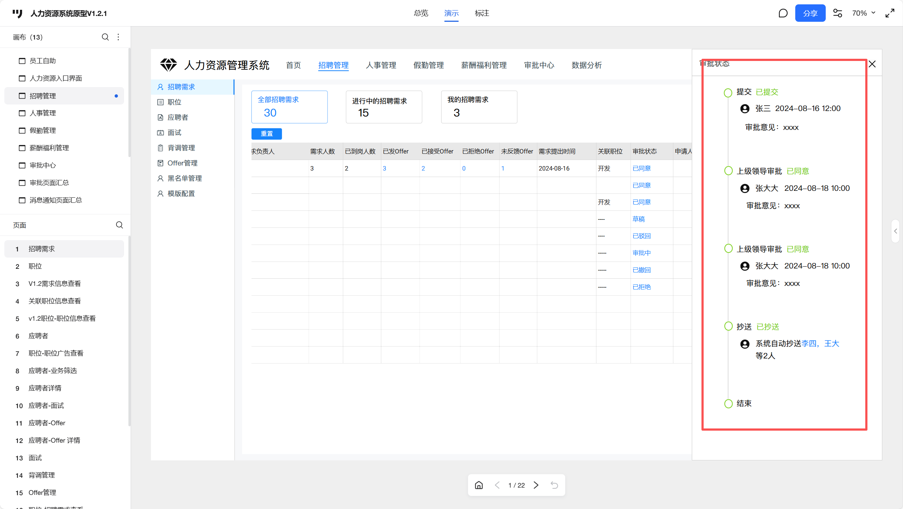
Task: Go to the home page icon
Action: coord(479,485)
